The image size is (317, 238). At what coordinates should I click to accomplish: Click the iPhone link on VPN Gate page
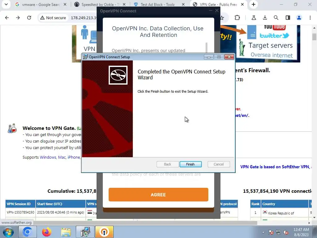coord(74,157)
